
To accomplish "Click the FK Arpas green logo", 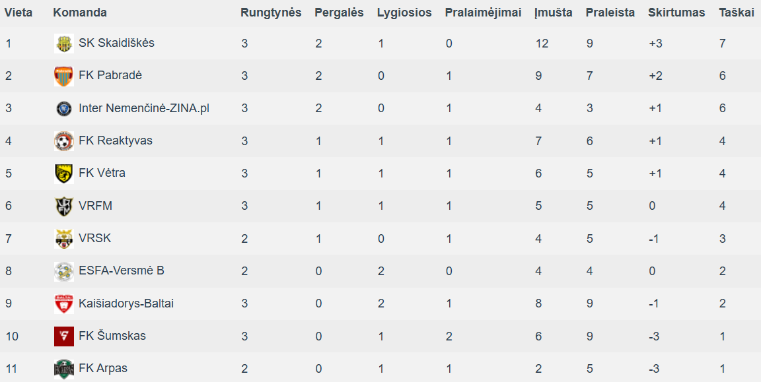I will tap(64, 369).
